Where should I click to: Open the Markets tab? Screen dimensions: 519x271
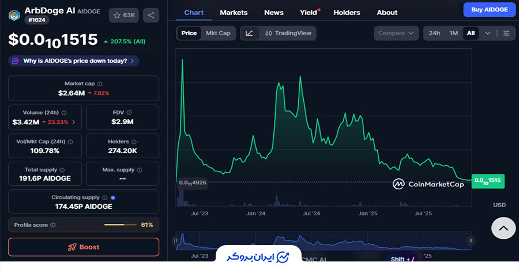pos(234,13)
